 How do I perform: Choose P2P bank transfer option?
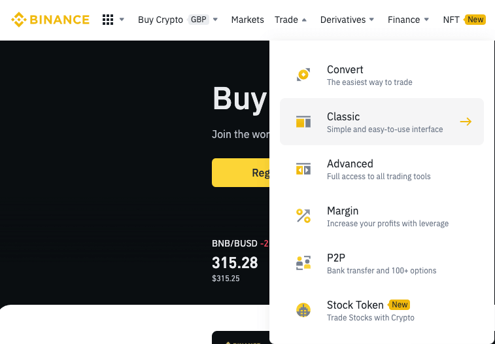click(x=381, y=264)
